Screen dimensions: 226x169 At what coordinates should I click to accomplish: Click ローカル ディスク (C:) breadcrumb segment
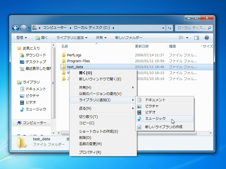click(x=92, y=28)
